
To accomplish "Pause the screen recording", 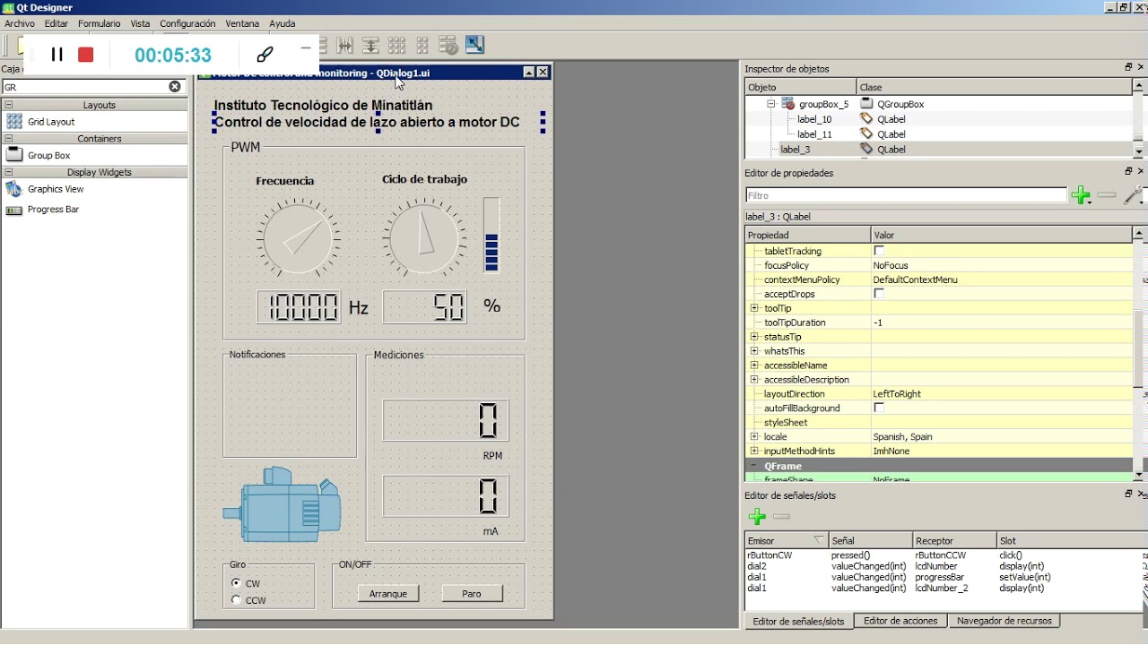I will [x=57, y=55].
